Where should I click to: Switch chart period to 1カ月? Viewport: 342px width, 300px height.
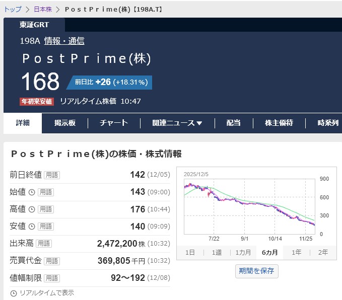[x=243, y=253]
